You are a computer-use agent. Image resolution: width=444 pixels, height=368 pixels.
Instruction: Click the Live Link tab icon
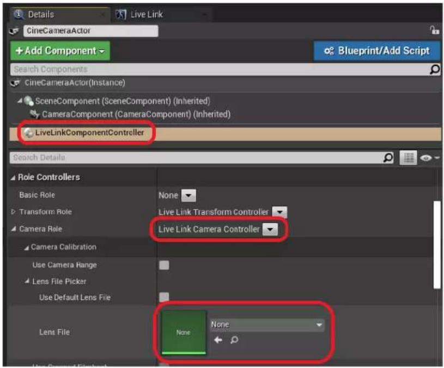(x=121, y=14)
